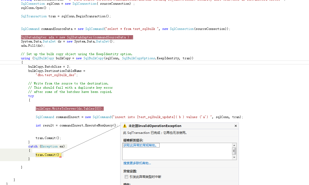Viewport: 309px width, 185px height.
Task: Click the try keyword
Action: pos(31,96)
